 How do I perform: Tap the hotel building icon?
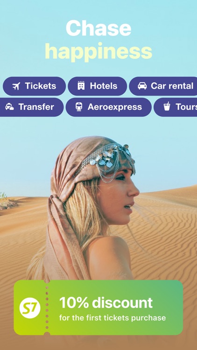point(81,86)
